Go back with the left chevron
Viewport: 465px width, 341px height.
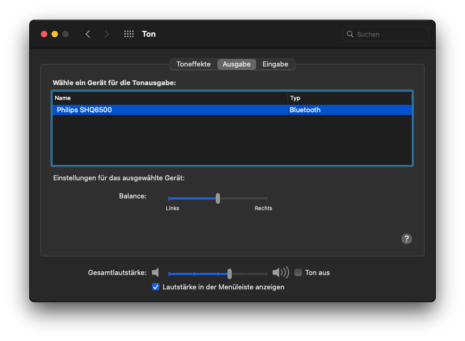point(88,34)
